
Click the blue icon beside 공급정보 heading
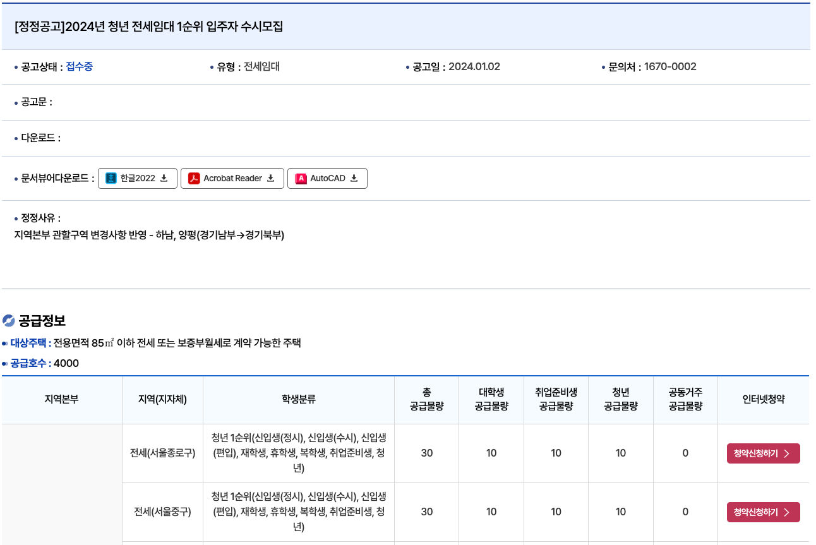[x=9, y=321]
